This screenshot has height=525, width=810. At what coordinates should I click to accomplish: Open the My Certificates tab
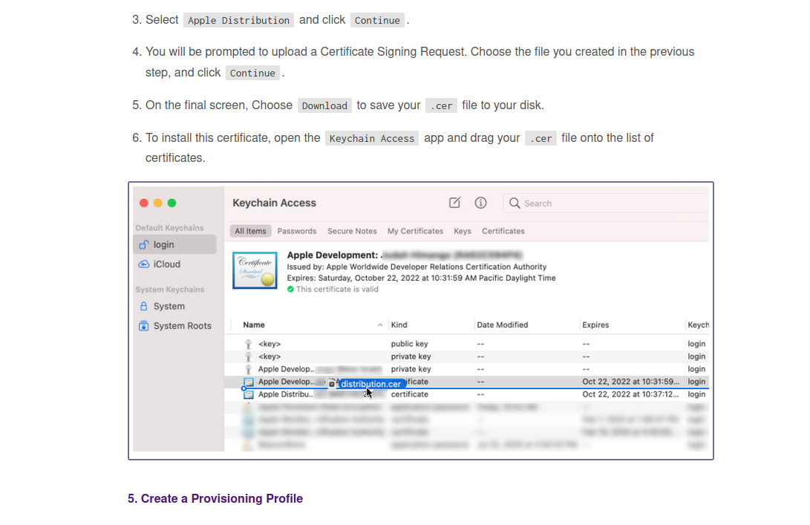[415, 231]
